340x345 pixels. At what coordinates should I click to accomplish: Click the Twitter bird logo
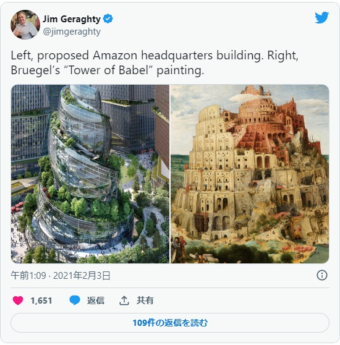point(321,17)
